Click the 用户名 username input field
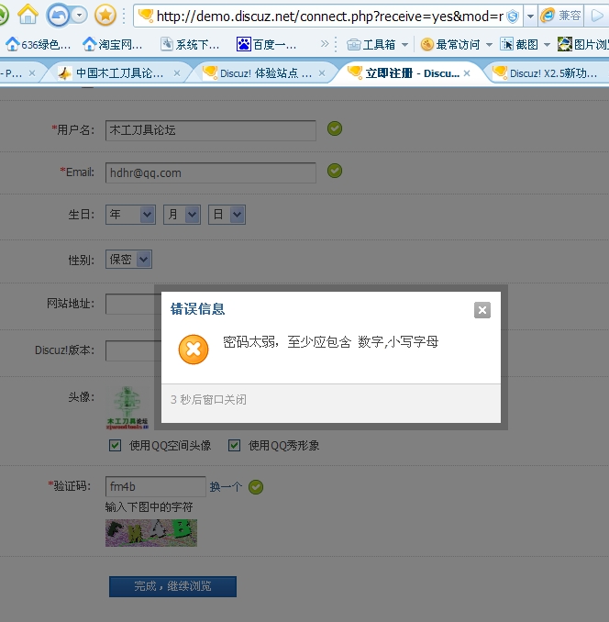 coord(211,130)
